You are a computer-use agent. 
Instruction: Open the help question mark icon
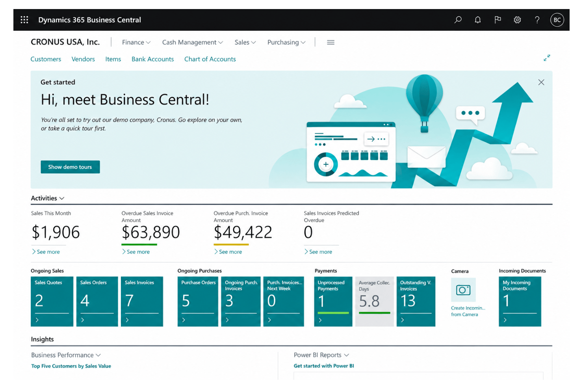[x=537, y=20]
